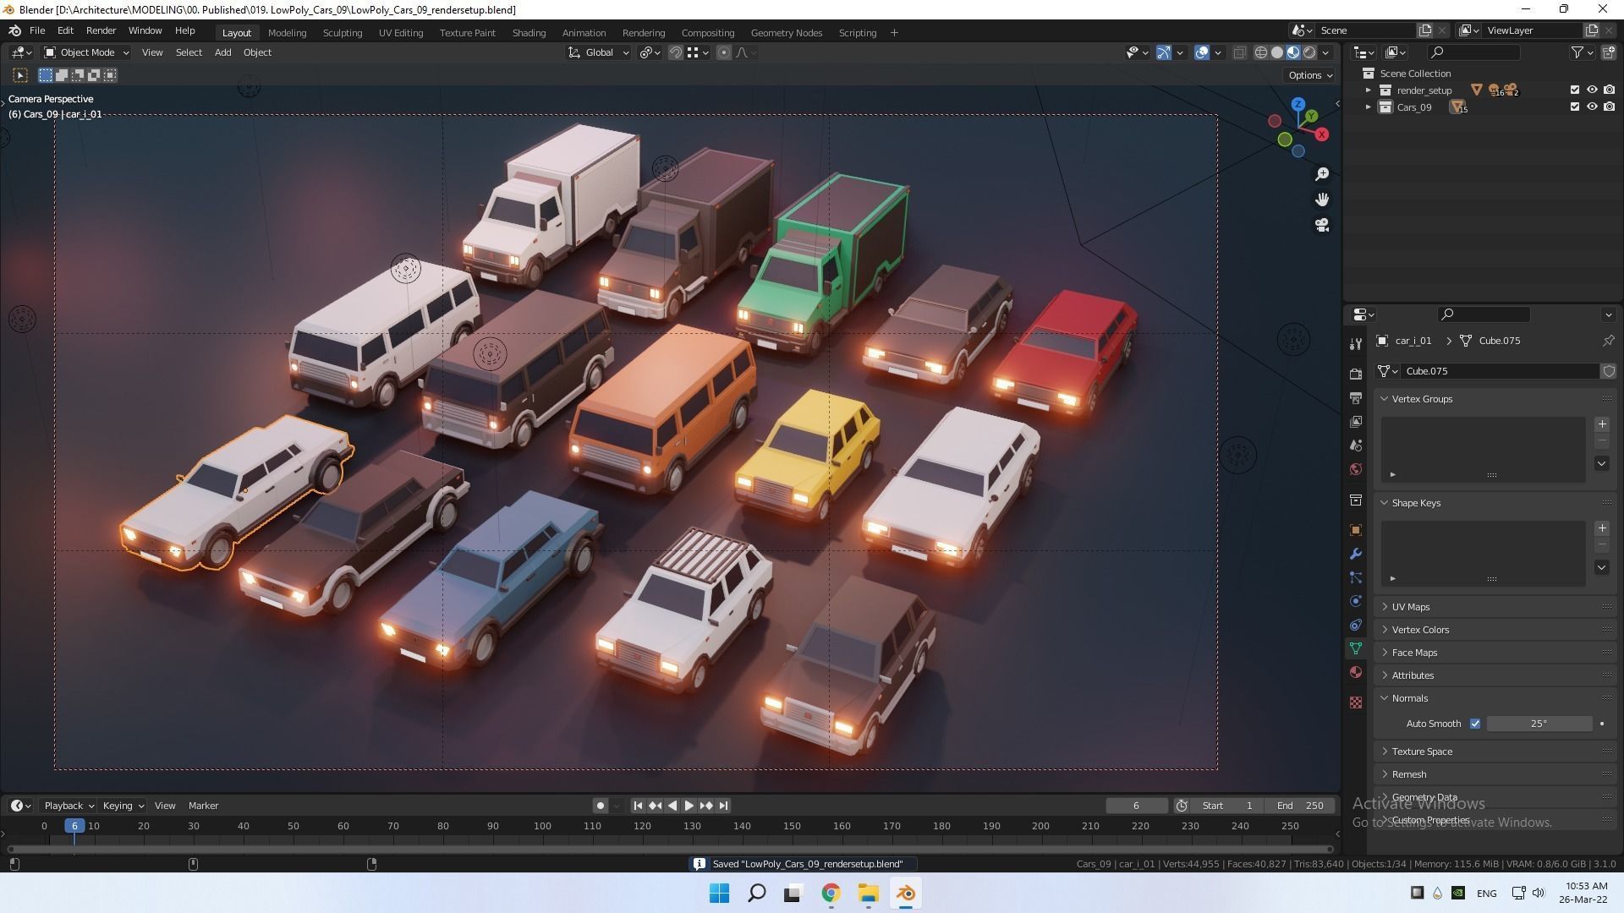
Task: Exclude render_setup collection via checkbox
Action: point(1574,90)
